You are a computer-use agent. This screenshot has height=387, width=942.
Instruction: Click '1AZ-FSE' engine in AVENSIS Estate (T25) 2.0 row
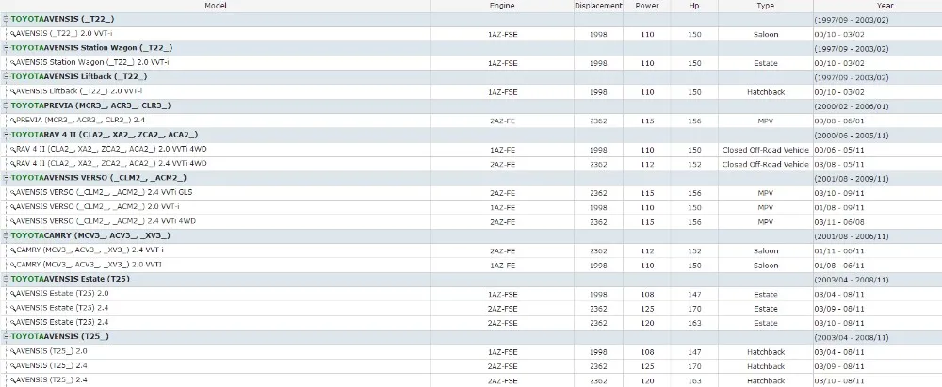[x=502, y=295]
